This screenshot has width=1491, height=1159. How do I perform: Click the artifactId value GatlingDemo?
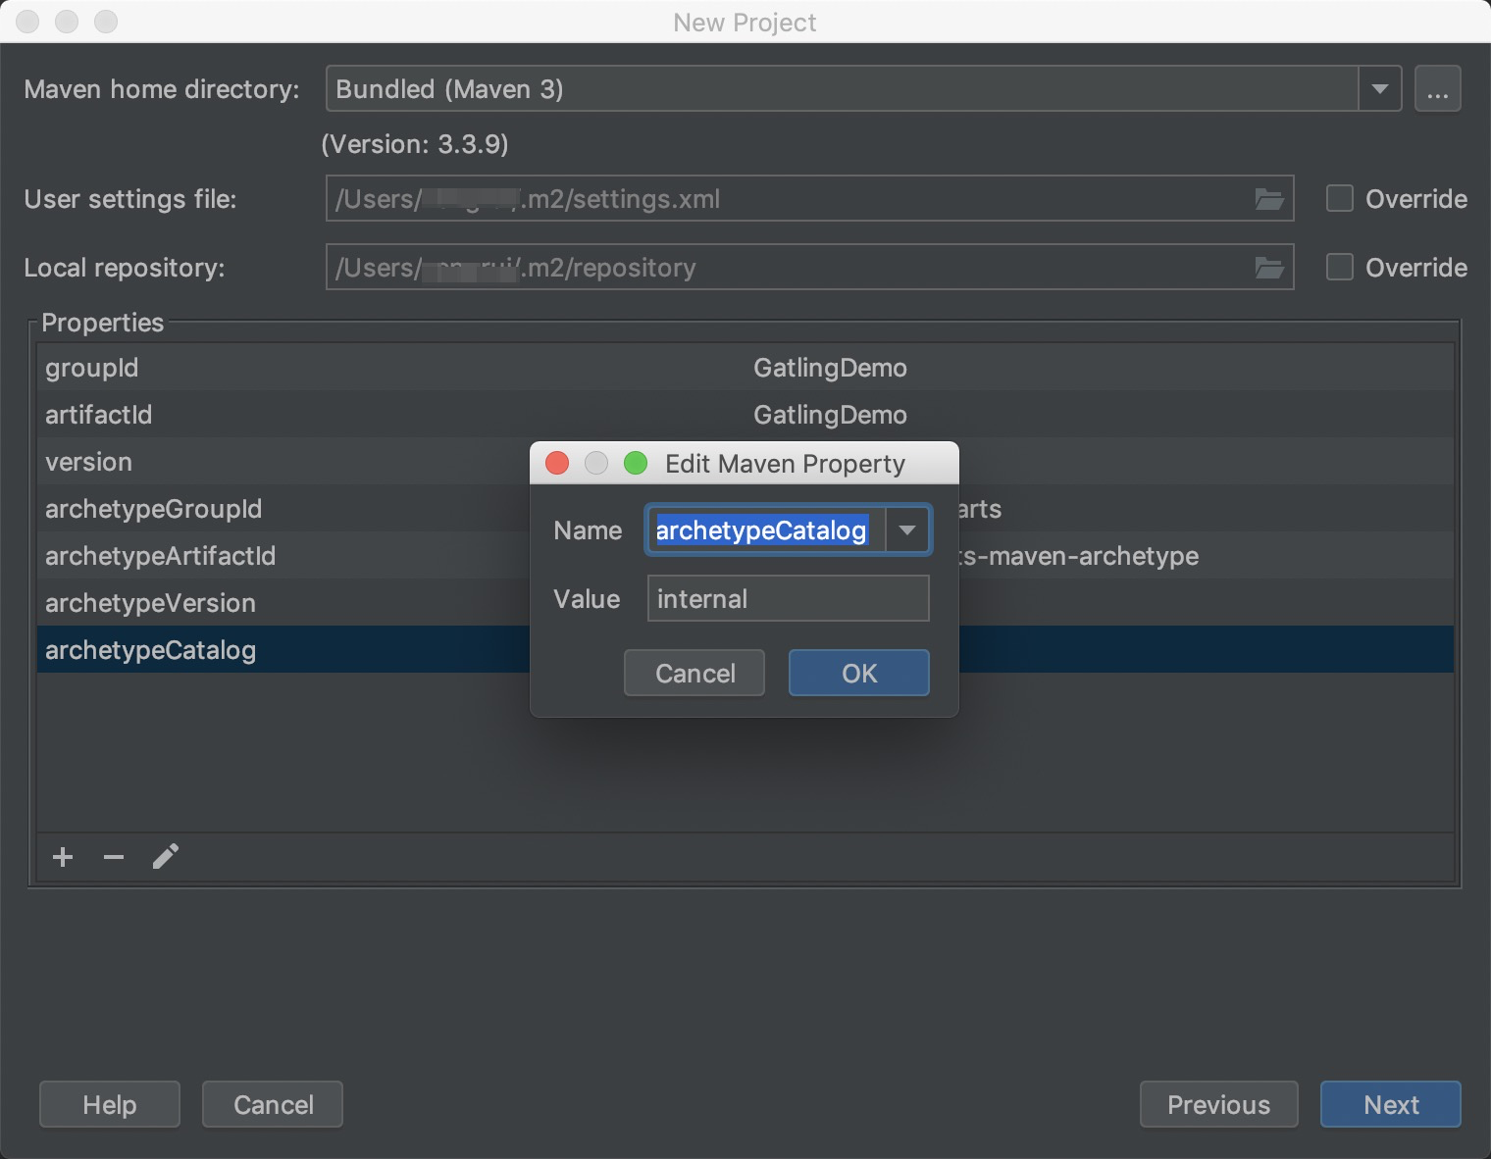point(830,415)
